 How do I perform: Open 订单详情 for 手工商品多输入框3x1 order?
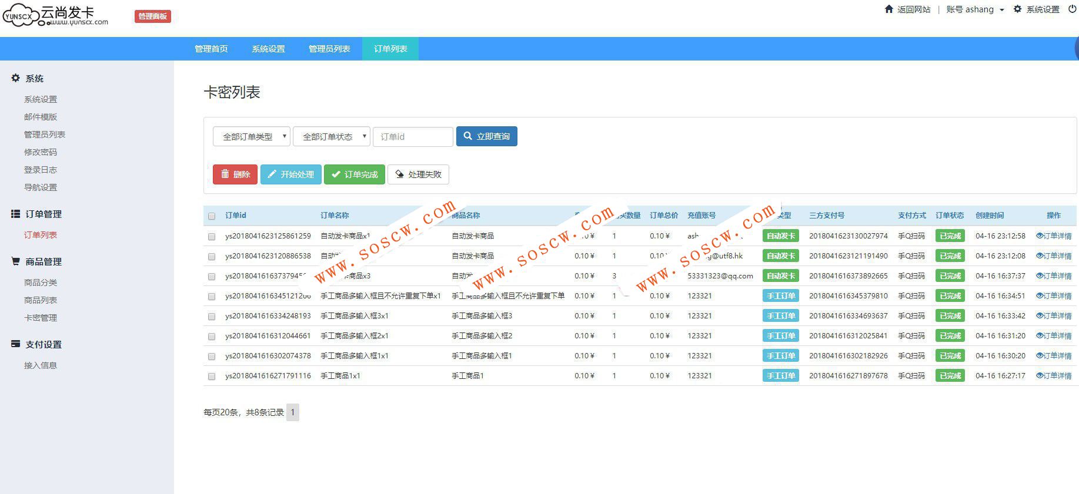pyautogui.click(x=1054, y=315)
